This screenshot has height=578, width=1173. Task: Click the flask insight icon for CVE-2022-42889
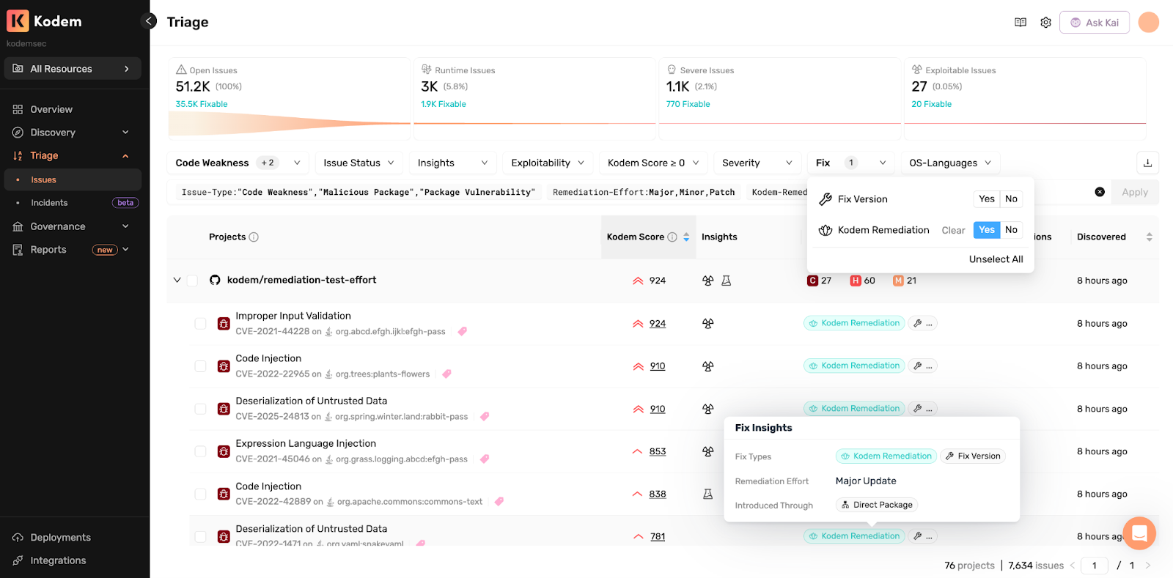[707, 494]
